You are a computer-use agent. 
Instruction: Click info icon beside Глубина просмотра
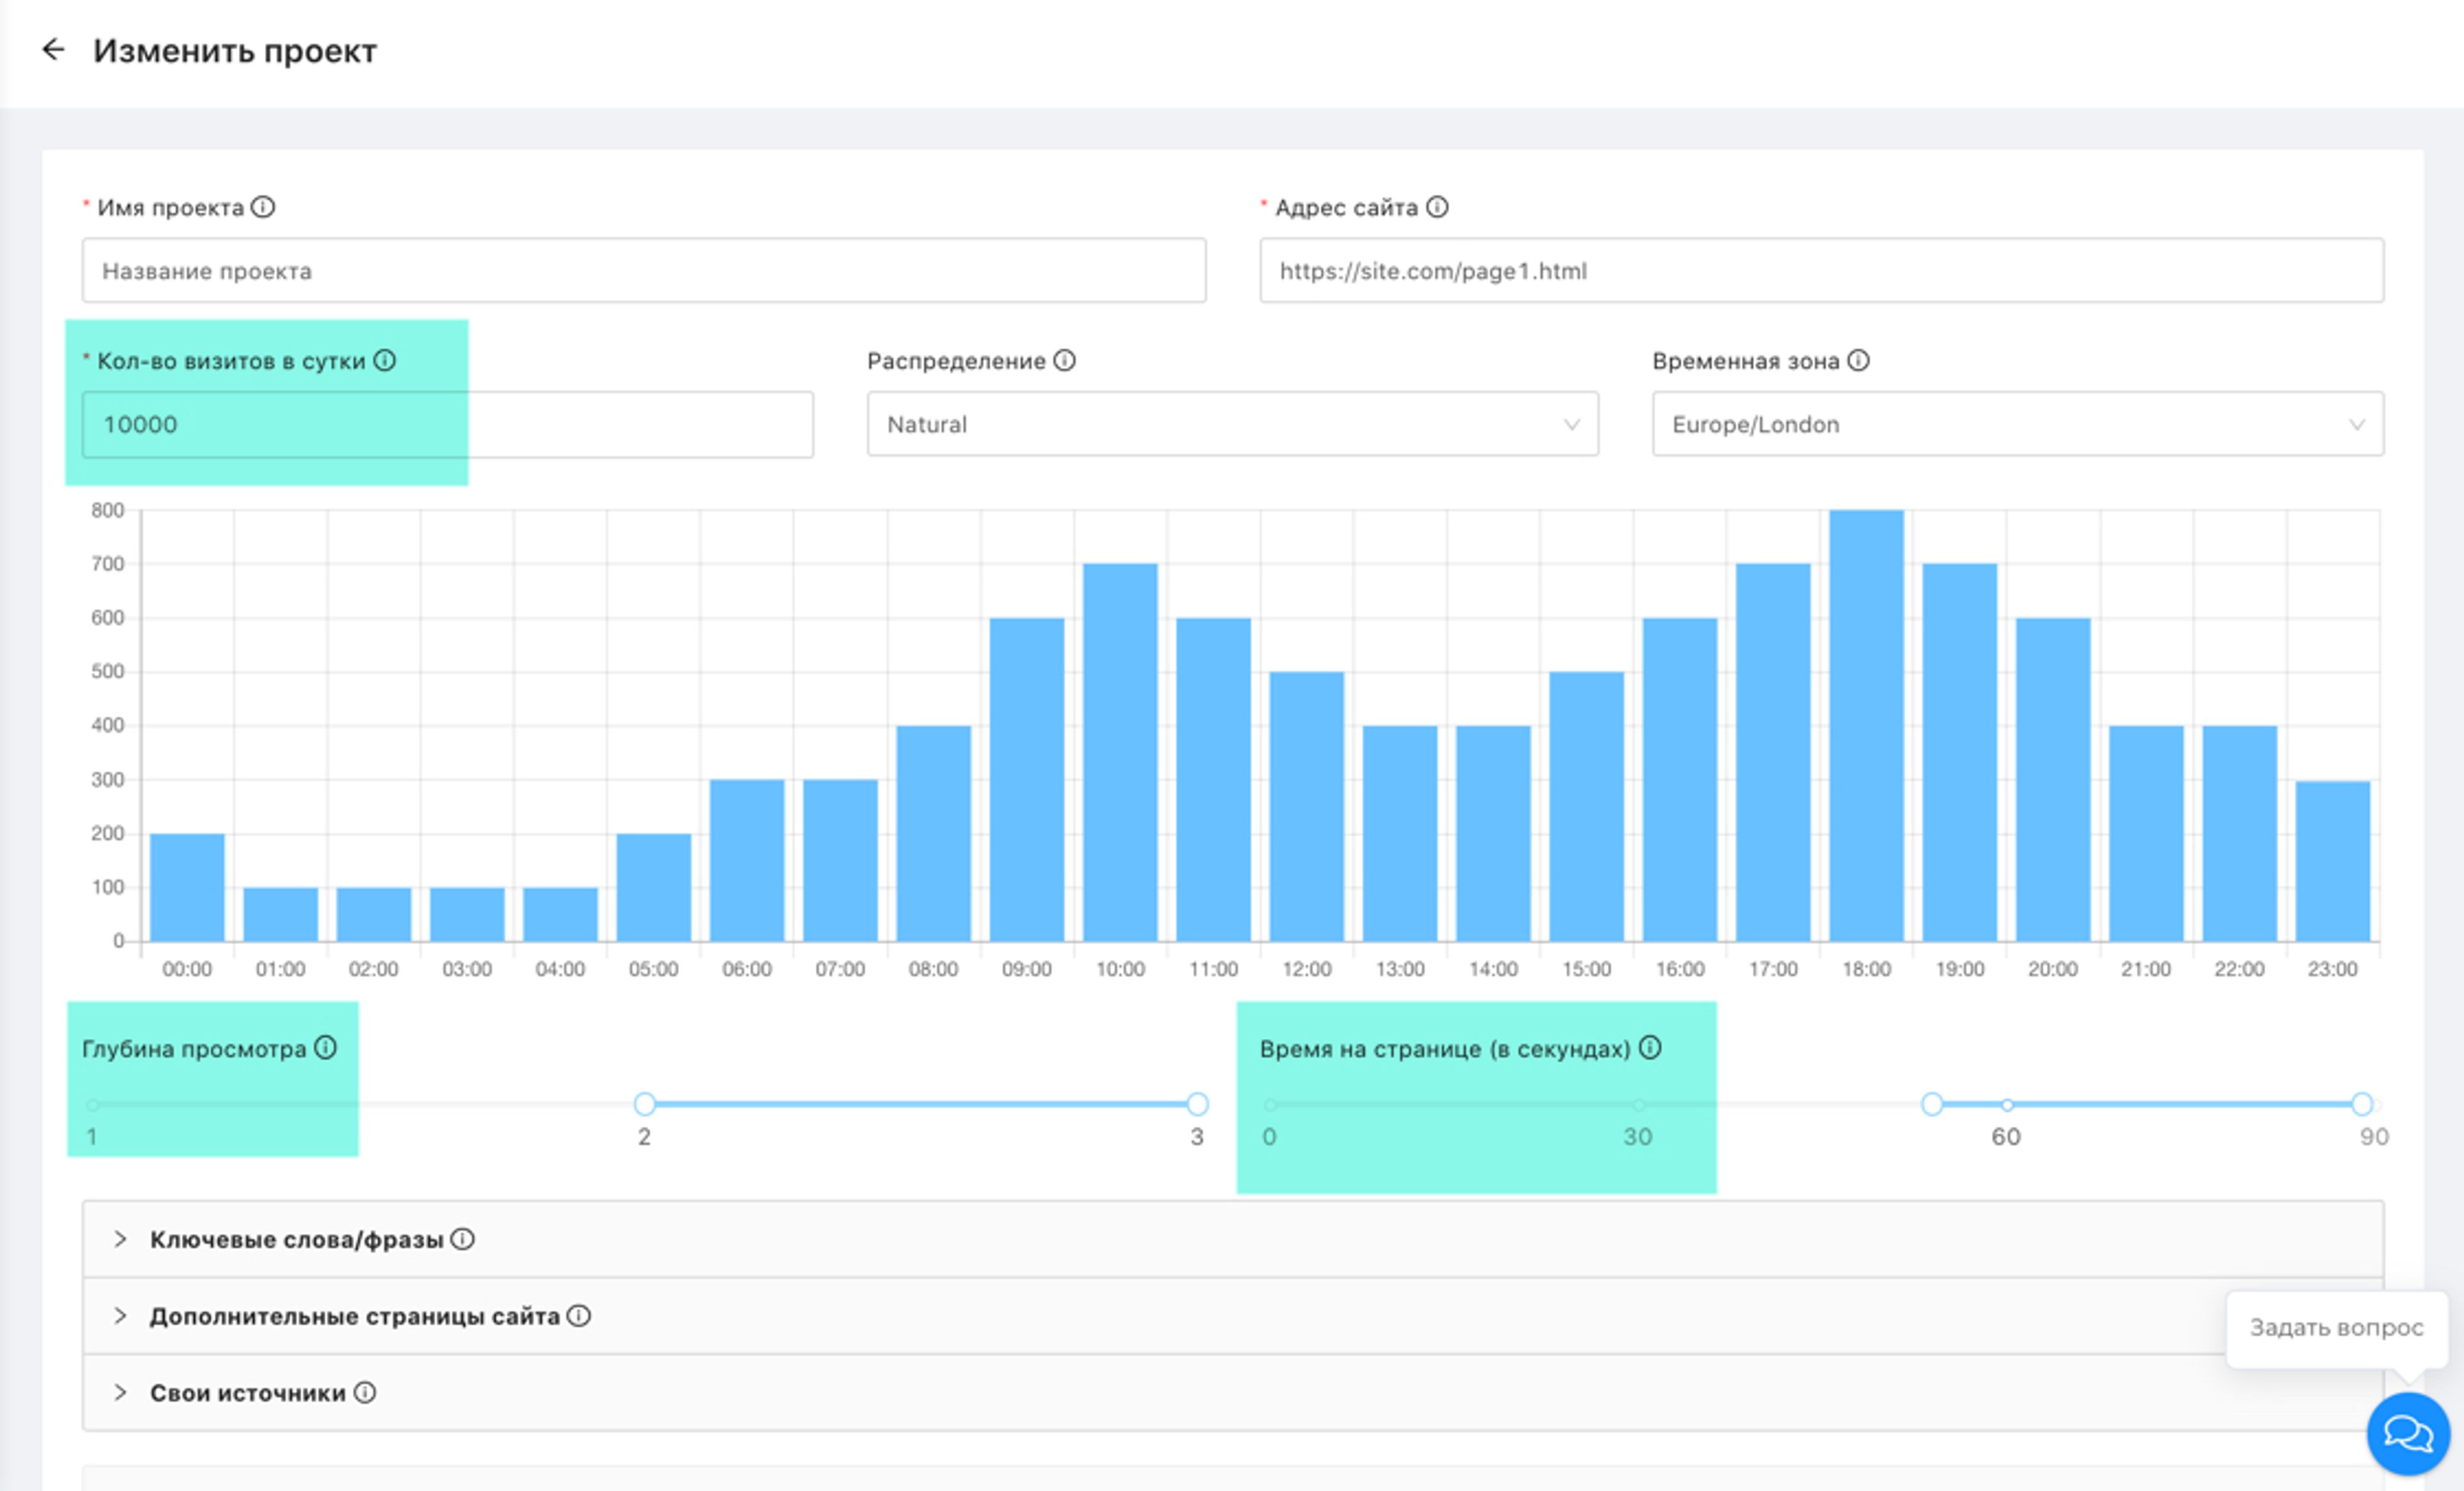[326, 1047]
